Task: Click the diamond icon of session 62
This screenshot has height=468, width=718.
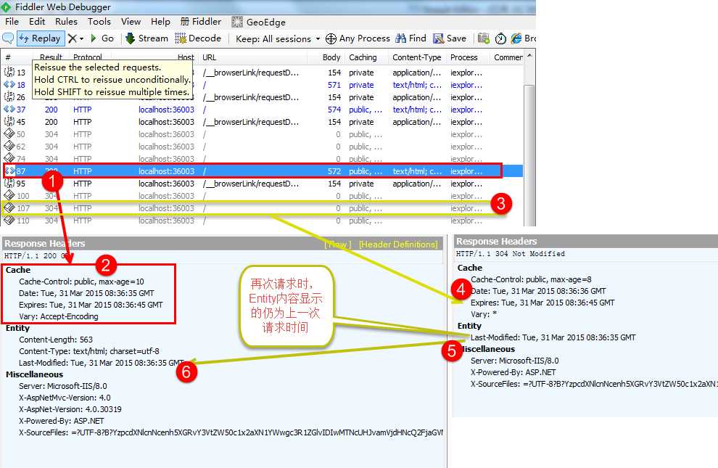Action: [9, 146]
